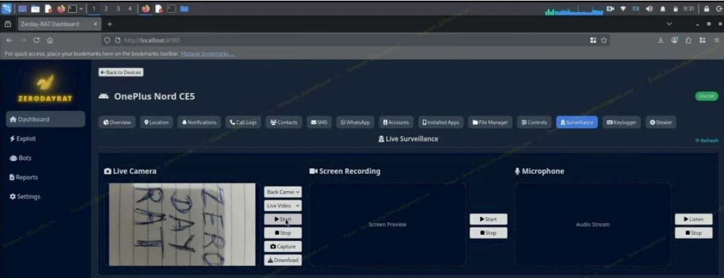This screenshot has width=724, height=278.
Task: Expand the Back Camera selection dropdown
Action: (x=282, y=192)
